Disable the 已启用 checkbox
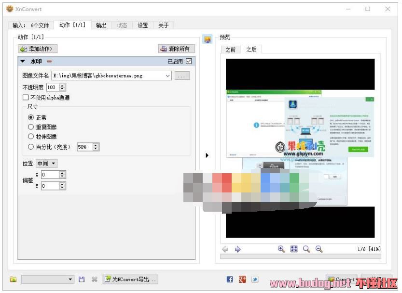This screenshot has width=402, height=293. pos(189,61)
